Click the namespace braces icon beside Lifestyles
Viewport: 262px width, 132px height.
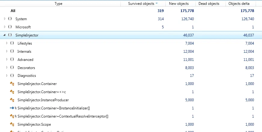pyautogui.click(x=12, y=43)
